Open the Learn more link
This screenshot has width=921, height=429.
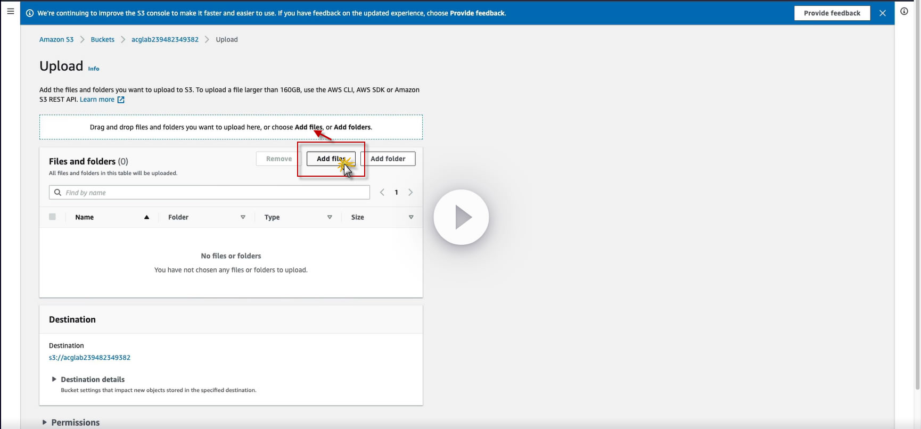click(97, 100)
